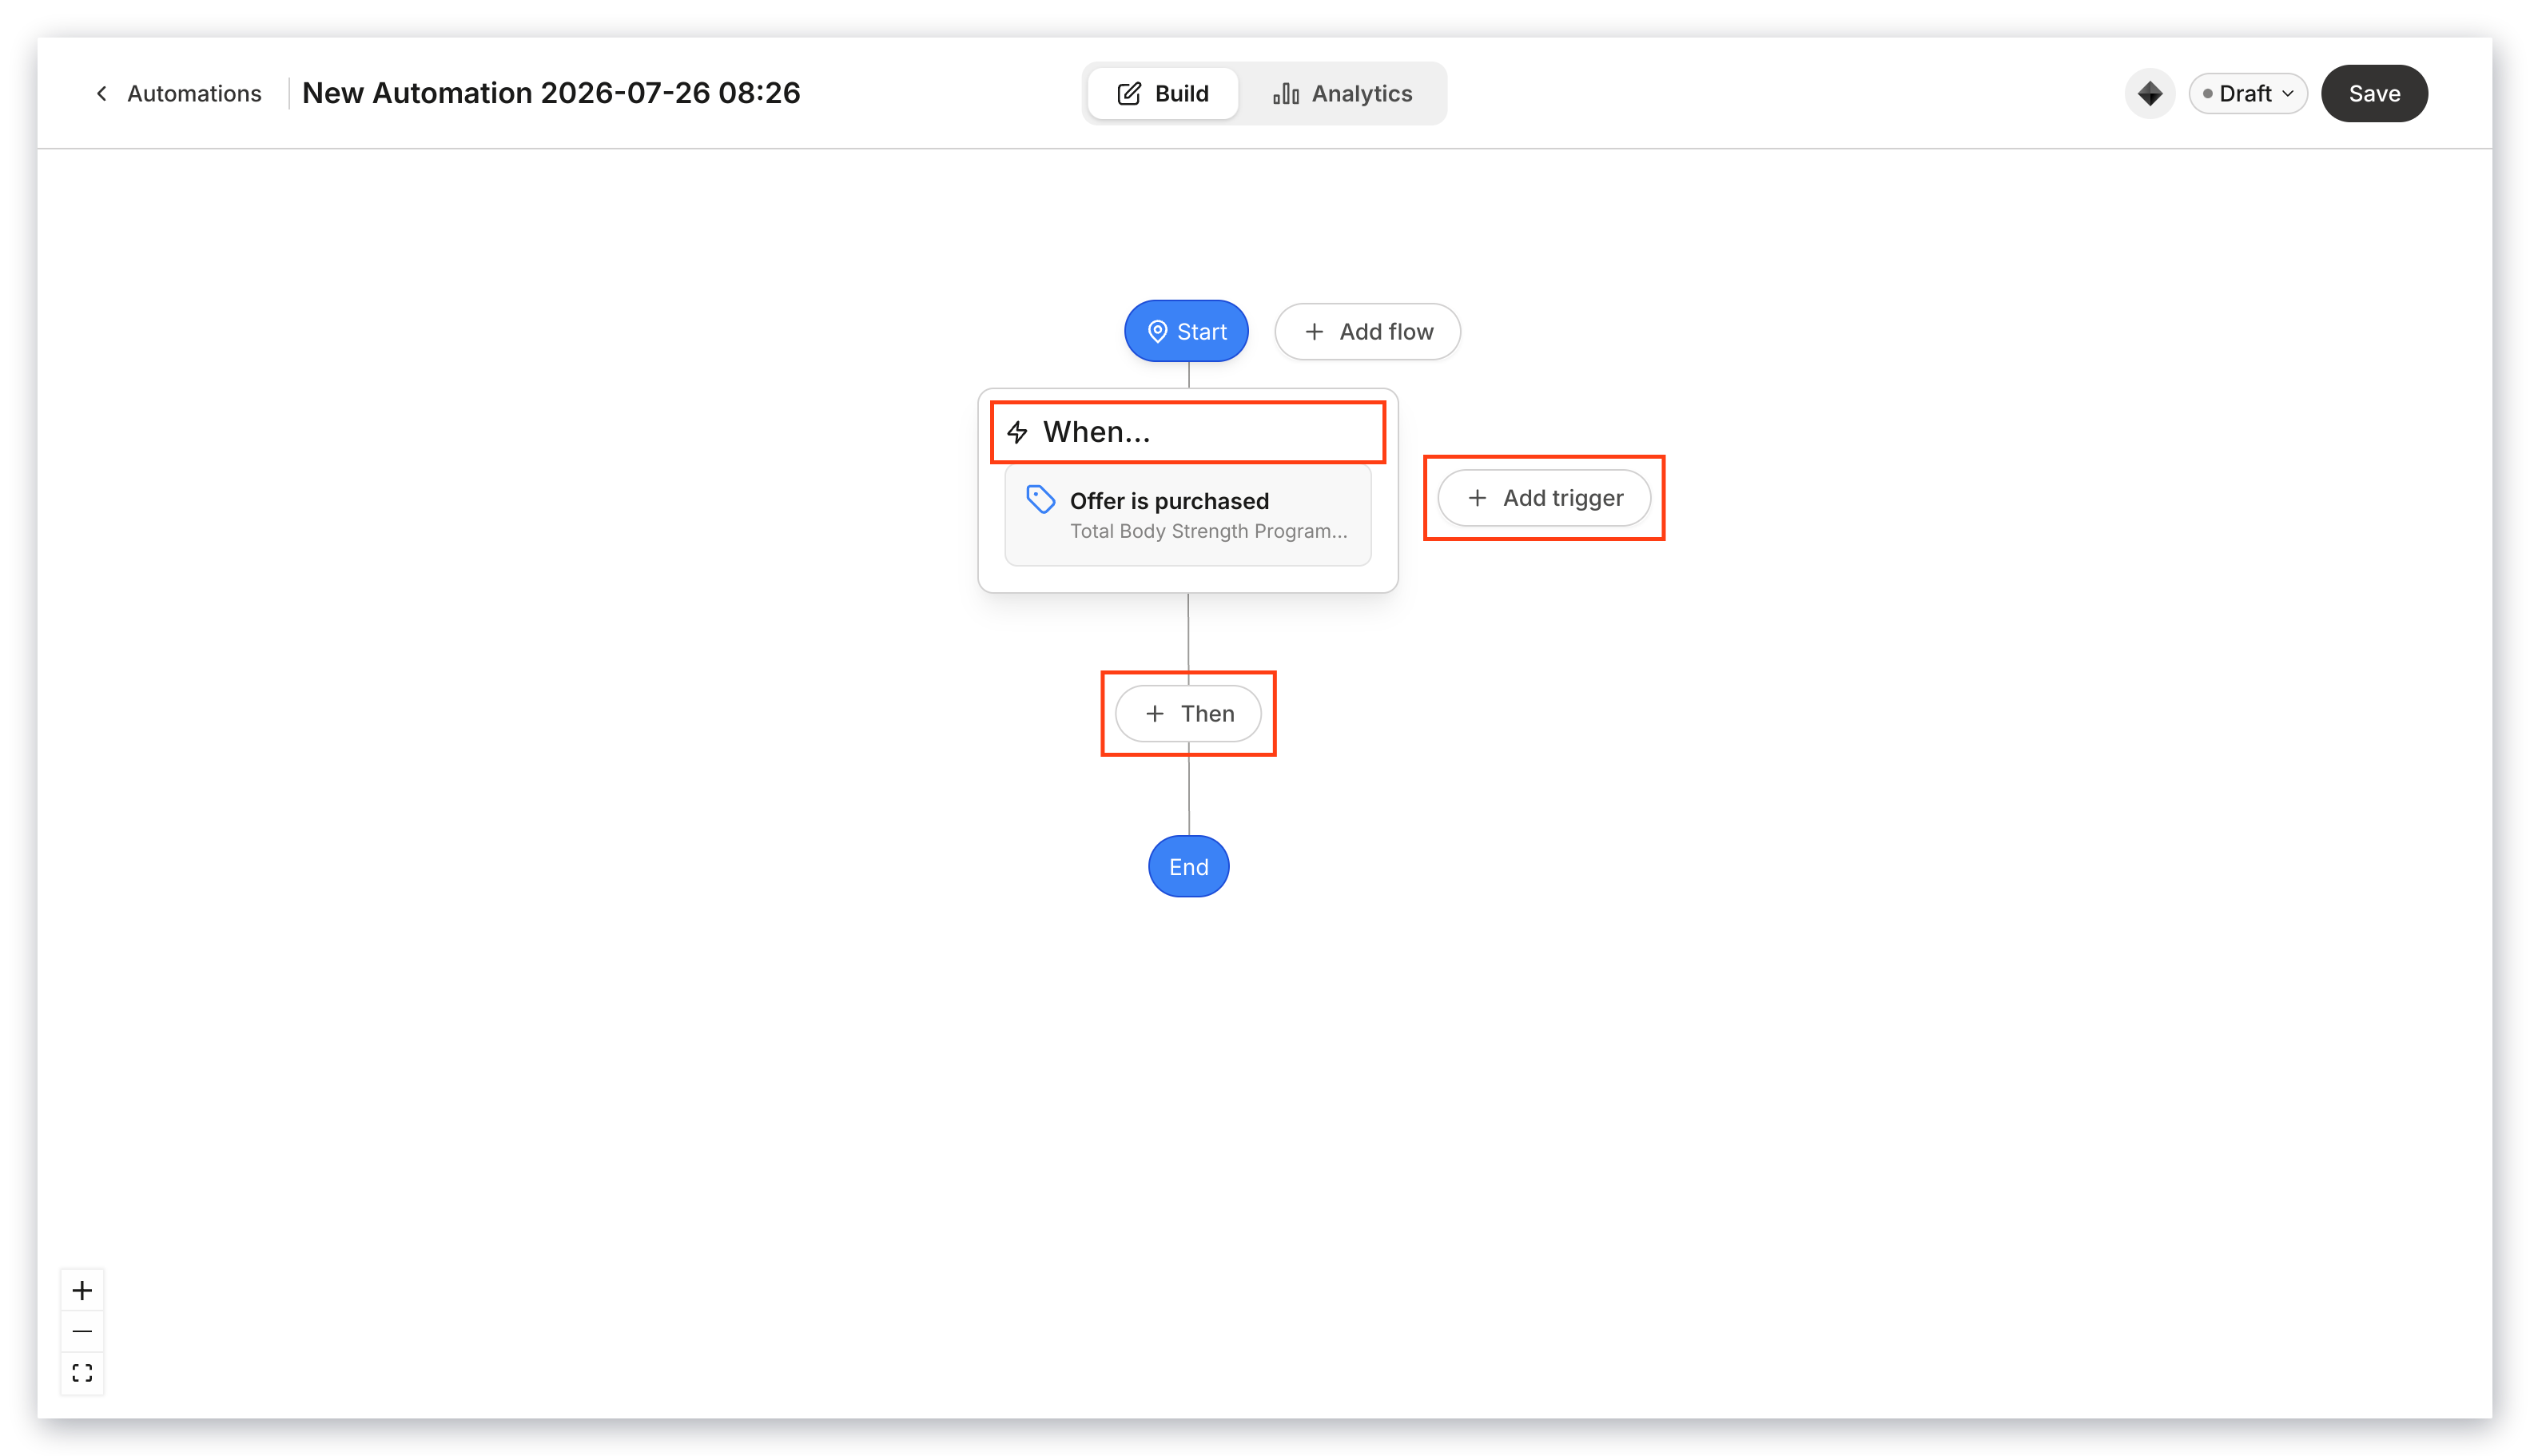The width and height of the screenshot is (2530, 1456).
Task: Click the diamond icon button near Draft
Action: [x=2149, y=93]
